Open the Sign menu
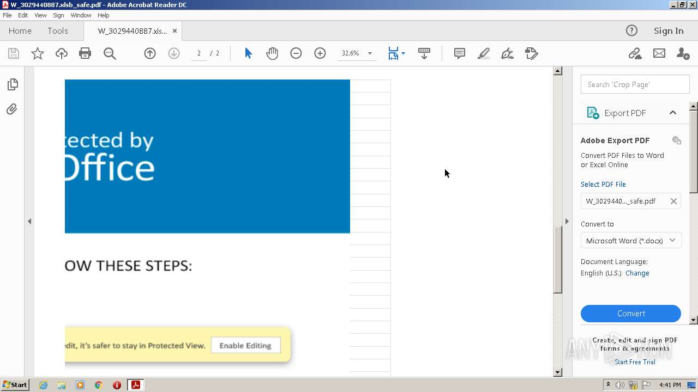 tap(58, 15)
